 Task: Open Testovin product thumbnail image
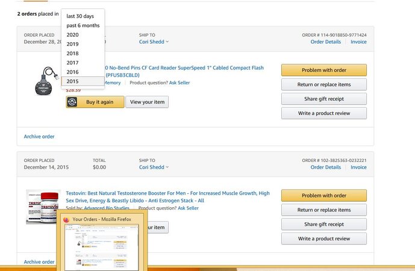43,207
